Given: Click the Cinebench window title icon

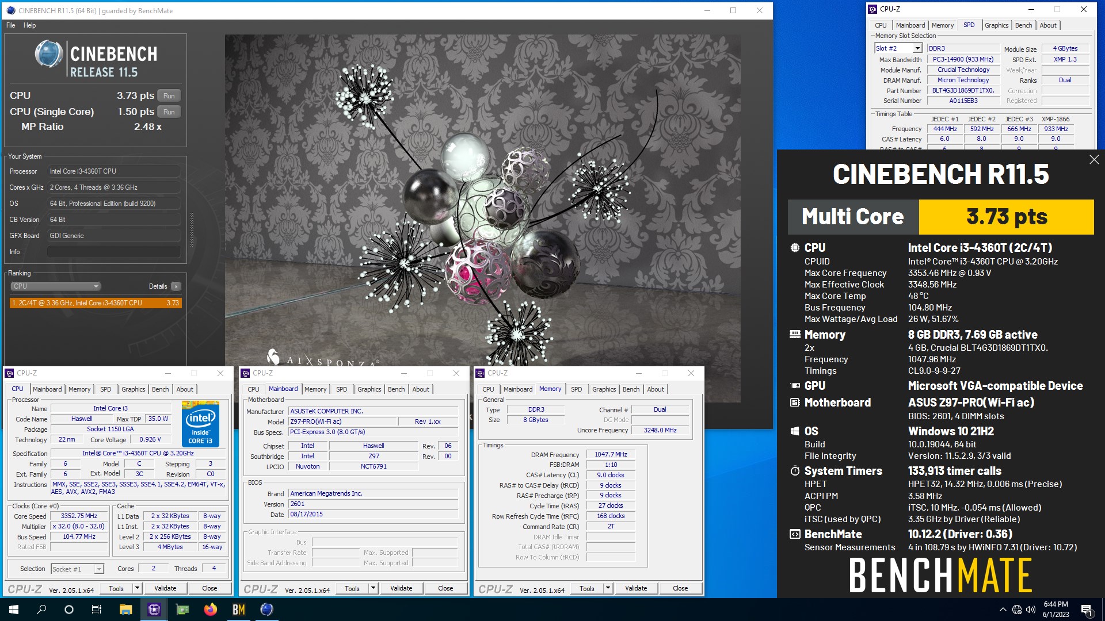Looking at the screenshot, I should (10, 10).
